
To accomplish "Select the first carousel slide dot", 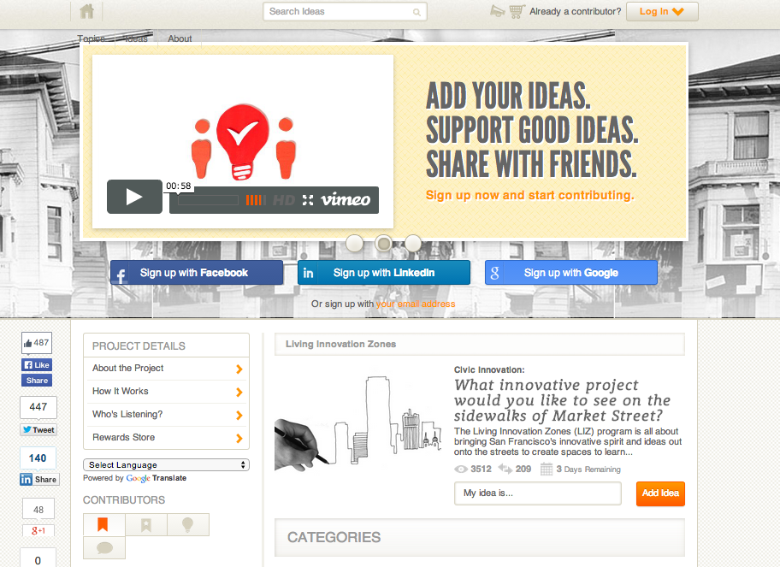I will tap(354, 243).
